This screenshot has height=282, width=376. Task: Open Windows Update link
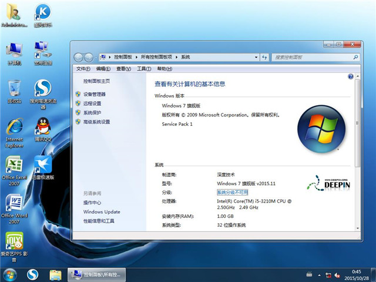pyautogui.click(x=102, y=211)
